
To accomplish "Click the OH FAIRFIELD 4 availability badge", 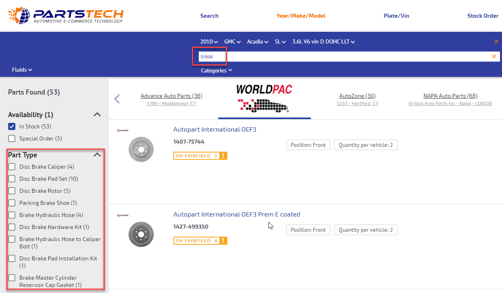I will [200, 241].
